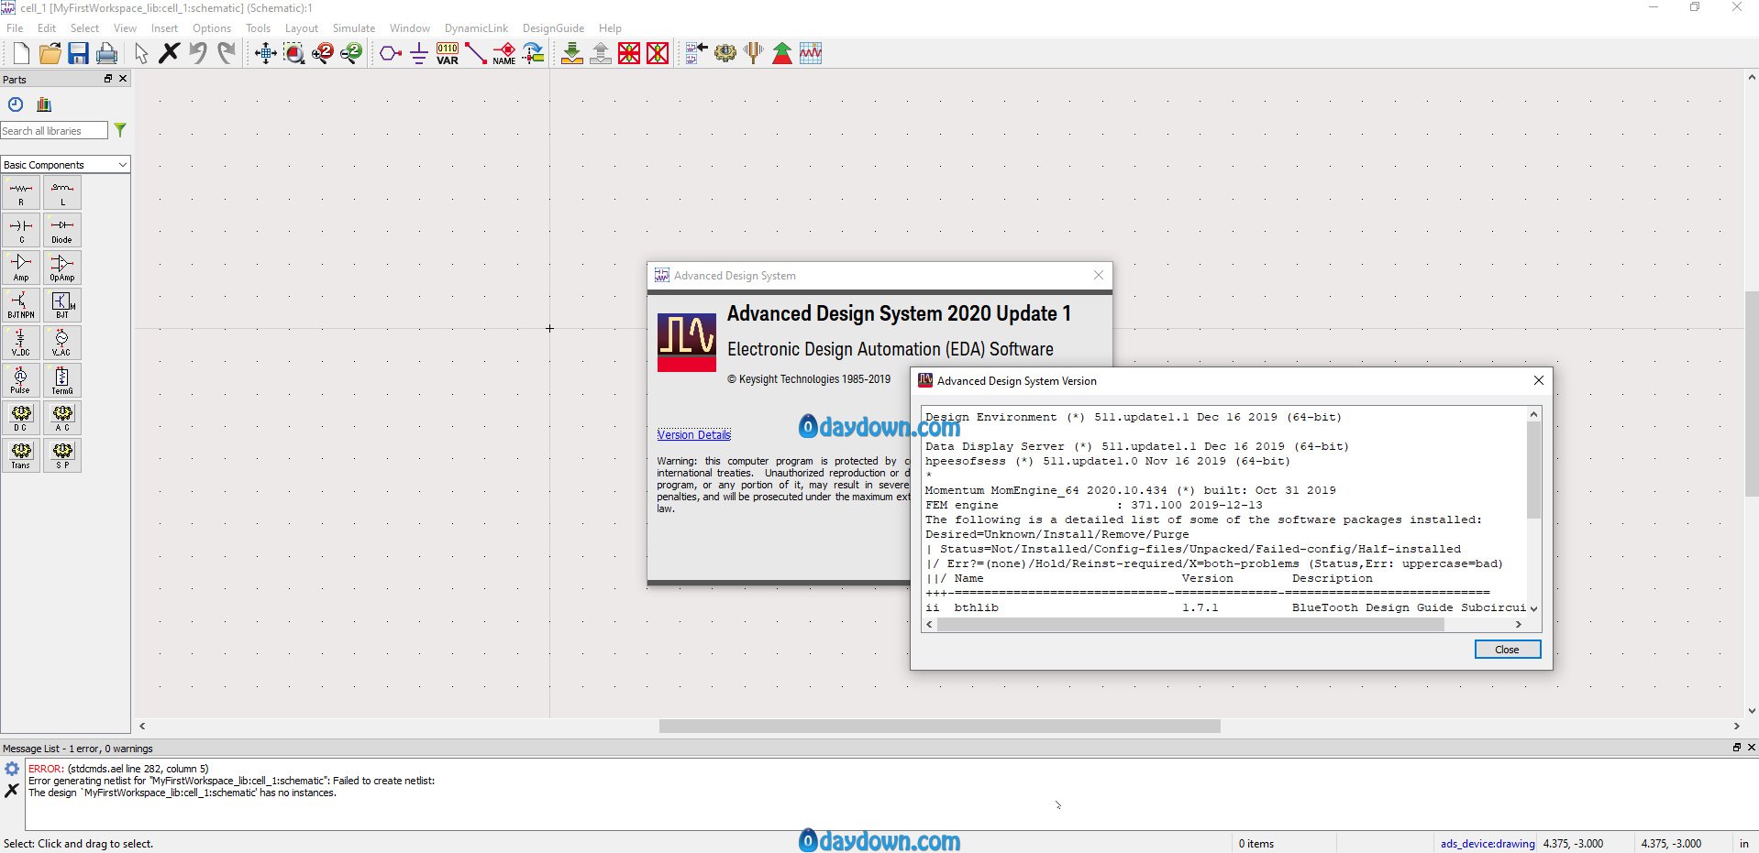Click the Message List settings gear icon

pyautogui.click(x=12, y=769)
